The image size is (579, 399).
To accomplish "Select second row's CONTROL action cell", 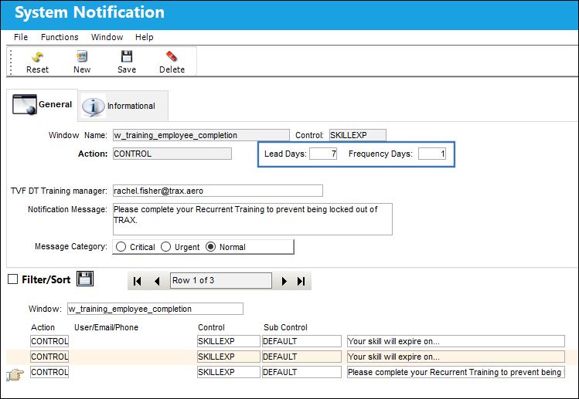I will click(49, 357).
